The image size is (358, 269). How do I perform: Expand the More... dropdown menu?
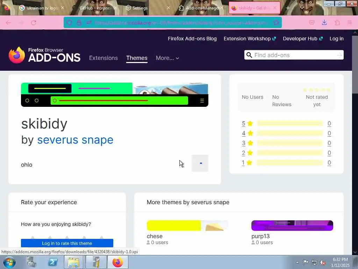coord(167,58)
